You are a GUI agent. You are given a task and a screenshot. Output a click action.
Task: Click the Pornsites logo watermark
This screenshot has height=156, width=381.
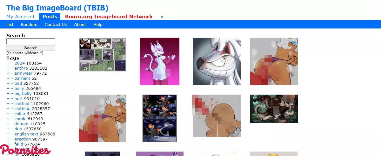(x=25, y=149)
